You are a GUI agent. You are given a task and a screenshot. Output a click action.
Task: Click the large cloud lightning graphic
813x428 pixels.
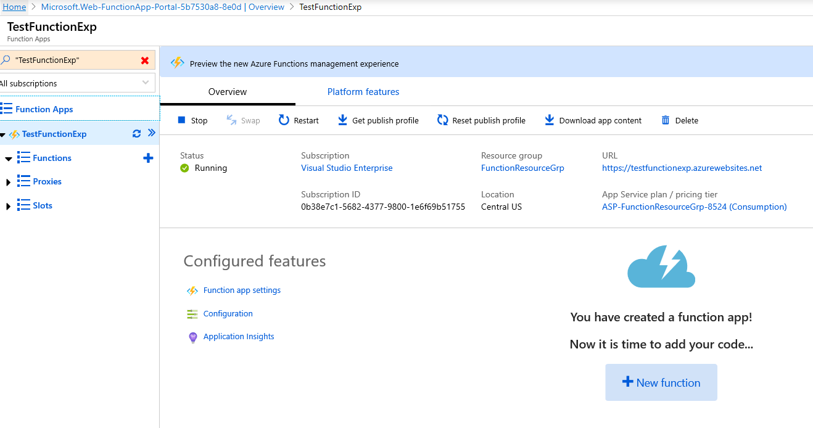tap(661, 266)
